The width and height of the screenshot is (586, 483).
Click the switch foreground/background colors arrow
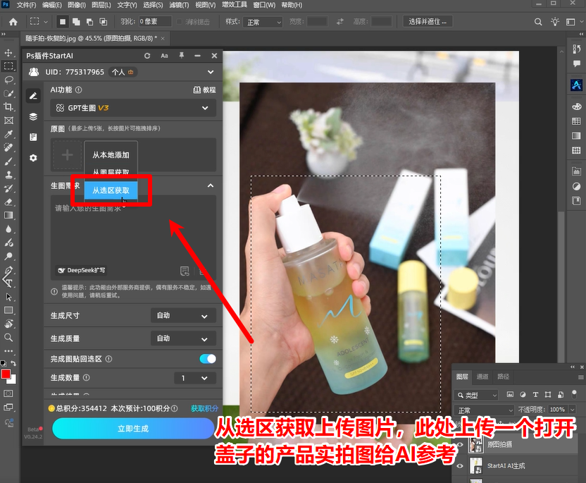pos(13,363)
